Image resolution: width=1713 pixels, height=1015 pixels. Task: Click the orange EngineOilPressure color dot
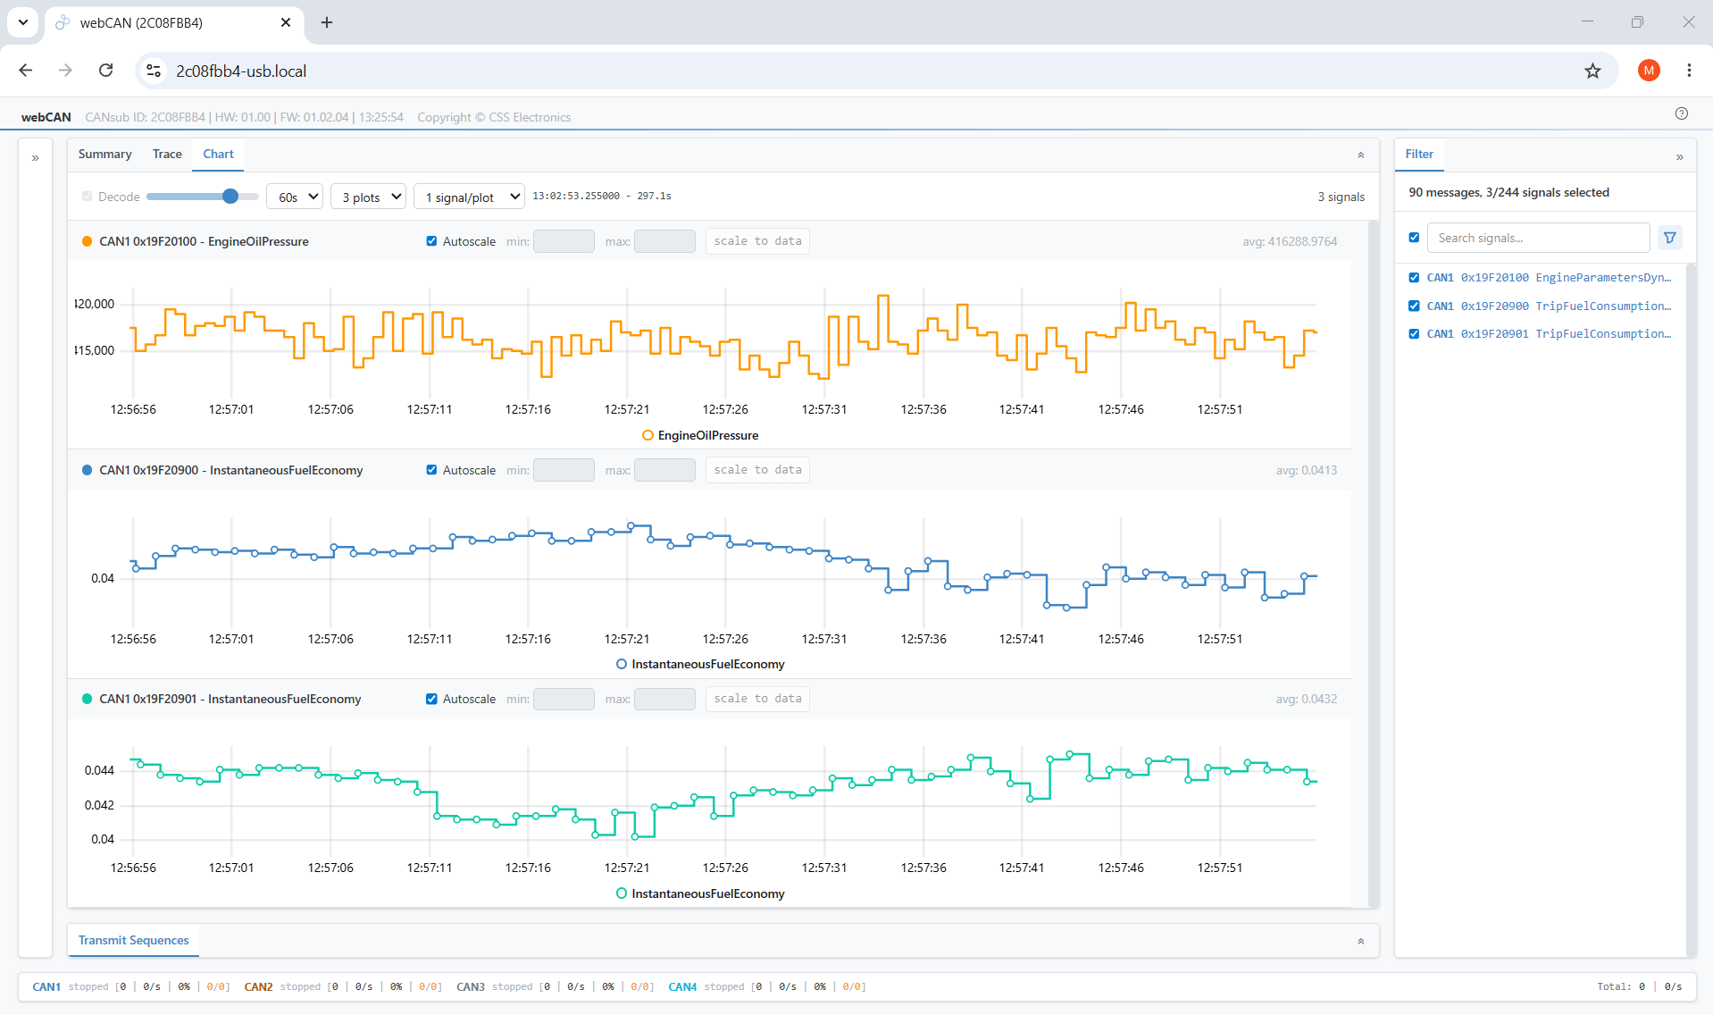[x=87, y=241]
